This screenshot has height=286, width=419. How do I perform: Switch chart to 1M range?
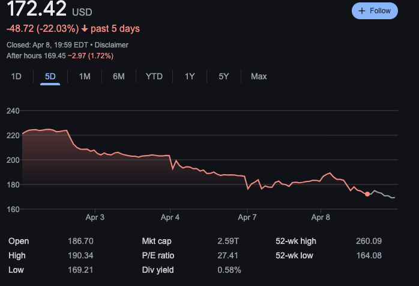(85, 76)
